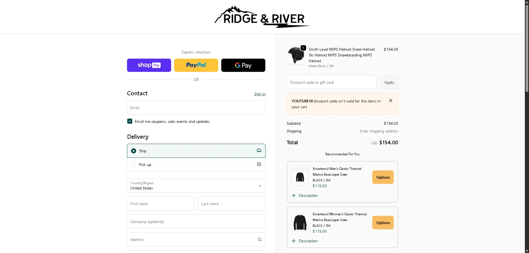Open Options for Smartwool Men's base layer
This screenshot has width=529, height=253.
[x=383, y=177]
